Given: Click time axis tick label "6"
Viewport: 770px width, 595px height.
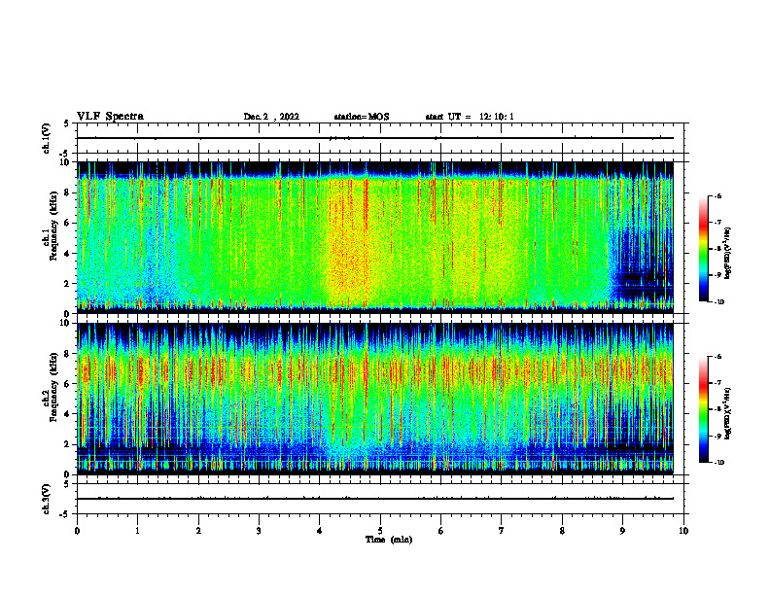Looking at the screenshot, I should (440, 531).
